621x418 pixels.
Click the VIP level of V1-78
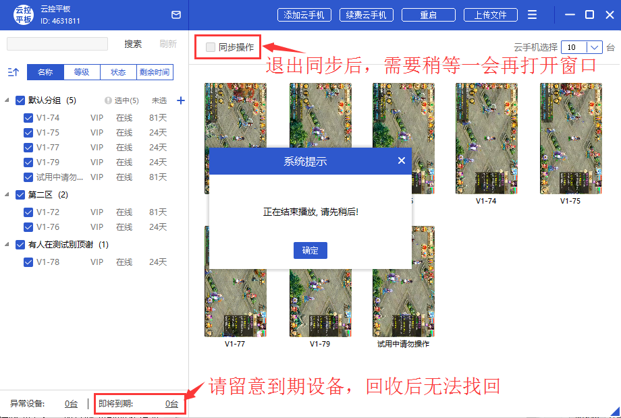click(x=97, y=262)
